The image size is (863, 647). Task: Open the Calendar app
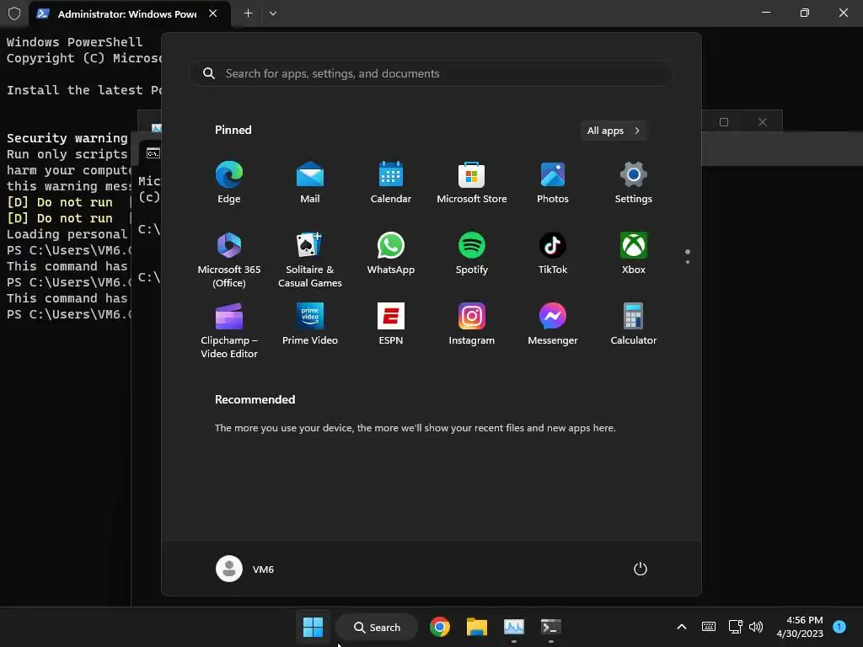point(391,183)
